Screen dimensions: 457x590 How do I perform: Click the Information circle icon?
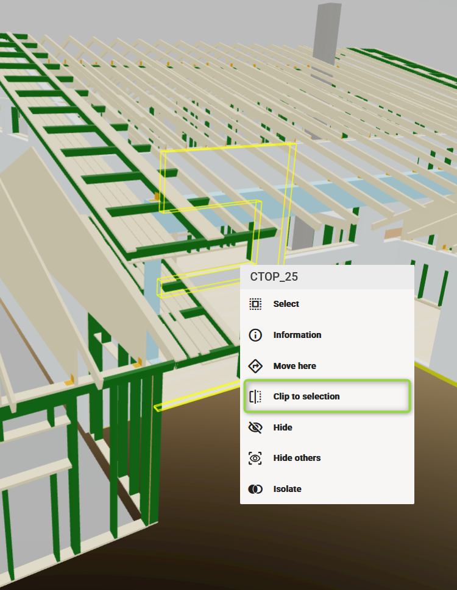pyautogui.click(x=255, y=335)
